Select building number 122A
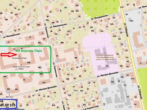Screen dimensions: 147x110 click(131, 21)
